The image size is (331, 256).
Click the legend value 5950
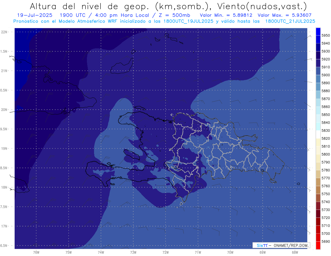(325, 35)
